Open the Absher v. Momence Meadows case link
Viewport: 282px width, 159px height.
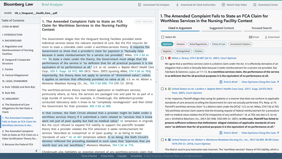click(x=225, y=142)
